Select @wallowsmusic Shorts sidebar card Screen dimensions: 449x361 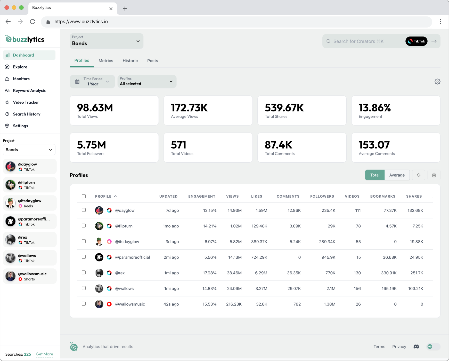pos(30,276)
